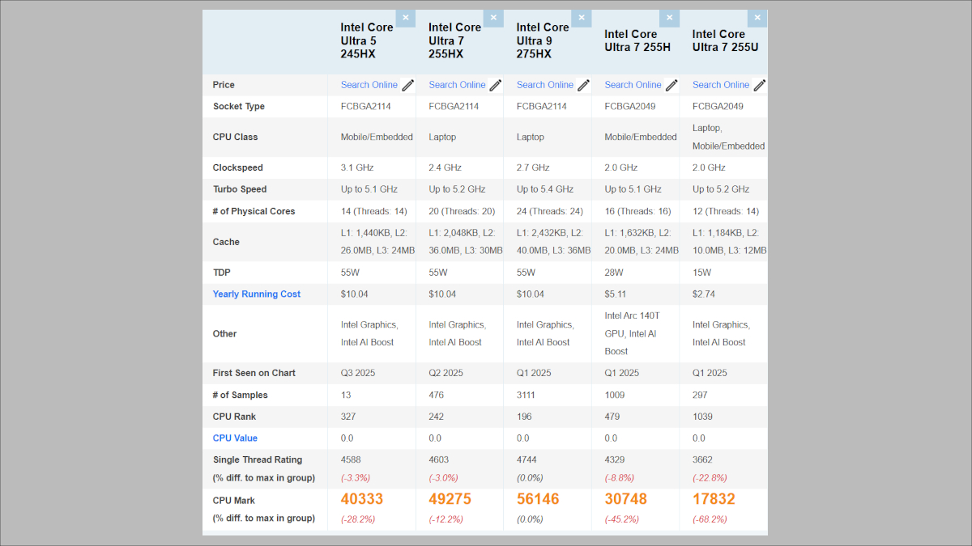Open the Yearly Running Cost link
Screen dimensions: 972x546
point(257,294)
